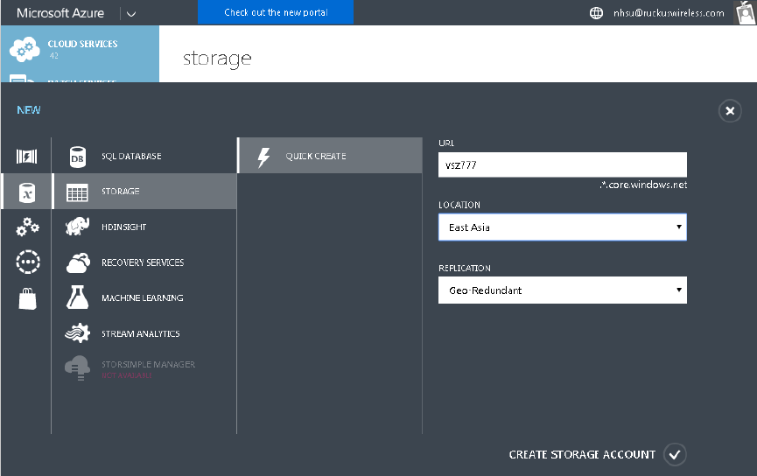Select STREAM ANALYTICS menu entry
The width and height of the screenshot is (757, 476).
(144, 333)
